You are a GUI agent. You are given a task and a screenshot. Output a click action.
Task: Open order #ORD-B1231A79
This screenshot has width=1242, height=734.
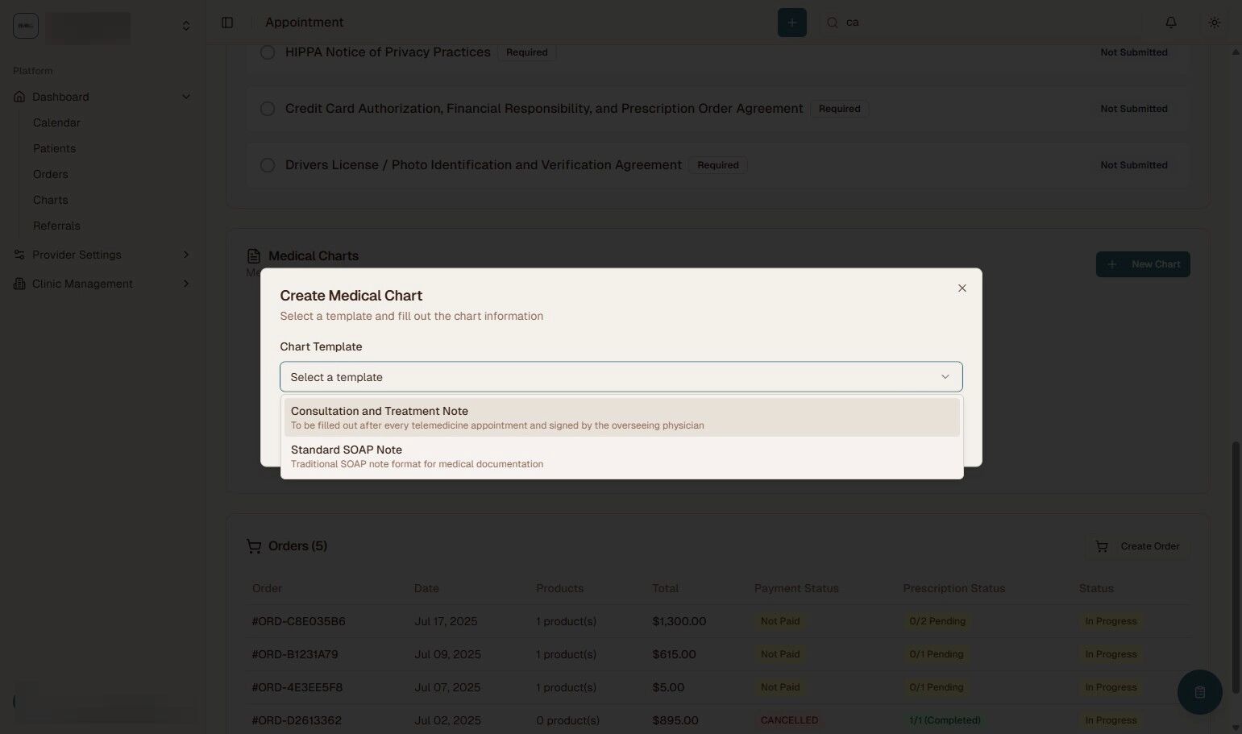(295, 654)
